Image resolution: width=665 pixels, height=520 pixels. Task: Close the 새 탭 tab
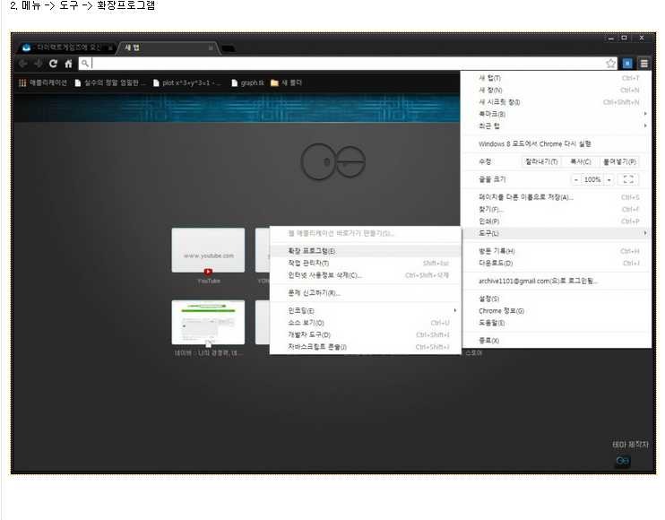tap(211, 48)
